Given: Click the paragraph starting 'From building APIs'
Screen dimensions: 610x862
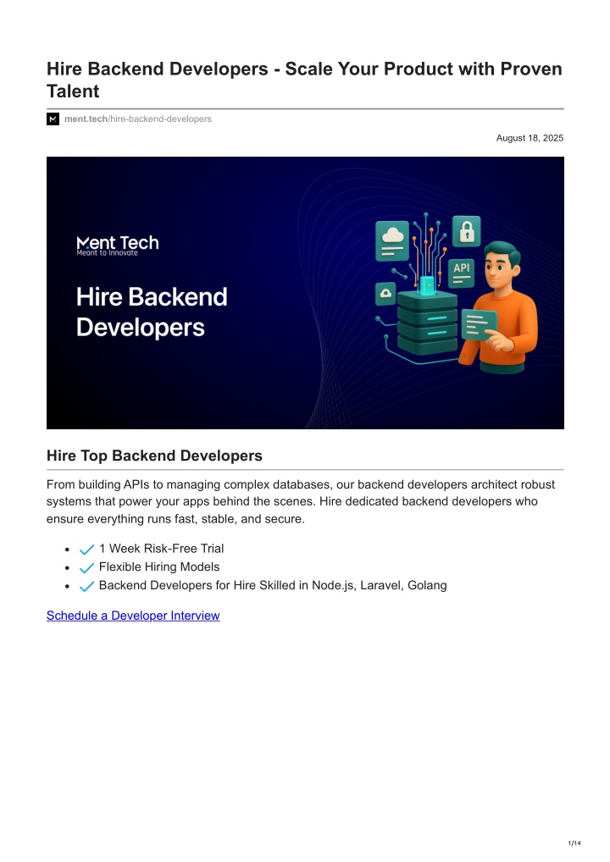Looking at the screenshot, I should point(301,501).
